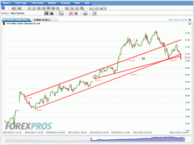The height and width of the screenshot is (145, 194).
Task: Click the trend line drawing icon
Action: (97, 8)
